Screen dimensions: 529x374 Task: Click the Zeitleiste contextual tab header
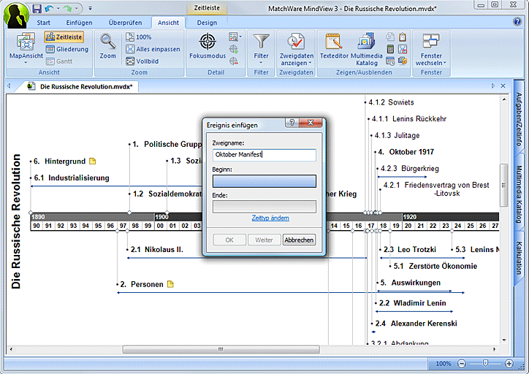pos(207,8)
